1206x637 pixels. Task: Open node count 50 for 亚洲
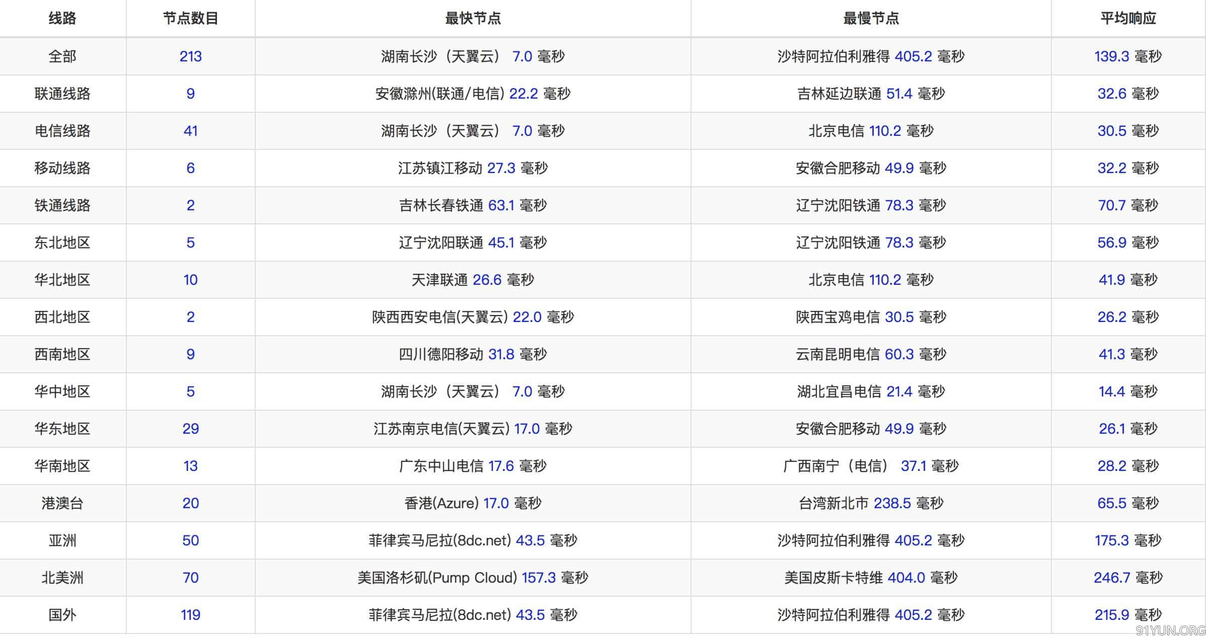[190, 540]
